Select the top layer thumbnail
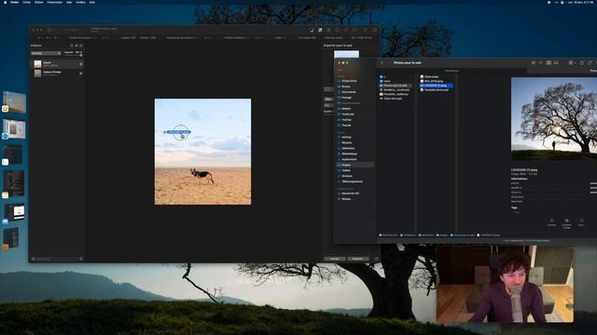Viewport: 597px width, 335px height. coord(37,64)
